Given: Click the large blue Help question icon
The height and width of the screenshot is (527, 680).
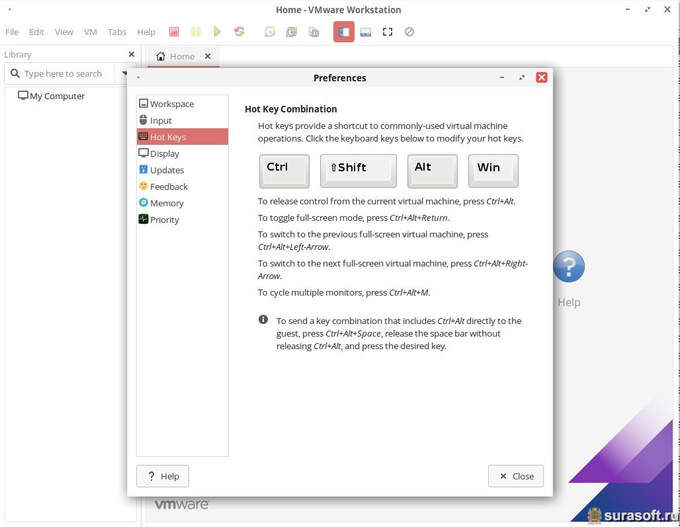Looking at the screenshot, I should click(569, 266).
